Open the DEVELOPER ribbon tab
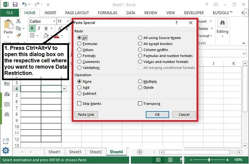This screenshot has width=249, height=164. pyautogui.click(x=194, y=13)
